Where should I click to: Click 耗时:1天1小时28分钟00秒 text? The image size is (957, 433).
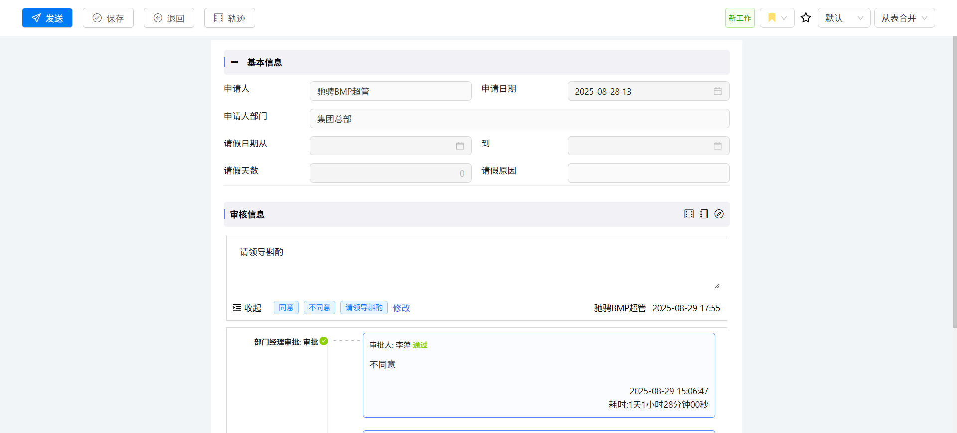658,405
